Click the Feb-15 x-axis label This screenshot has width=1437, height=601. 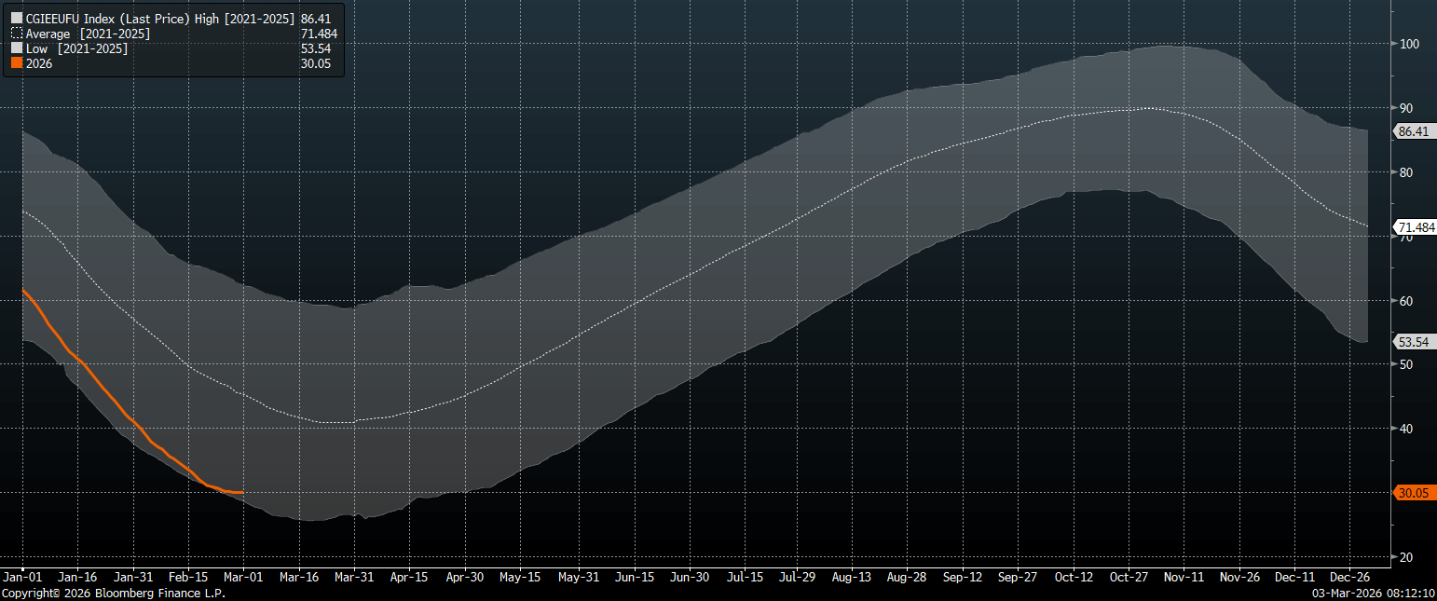188,578
